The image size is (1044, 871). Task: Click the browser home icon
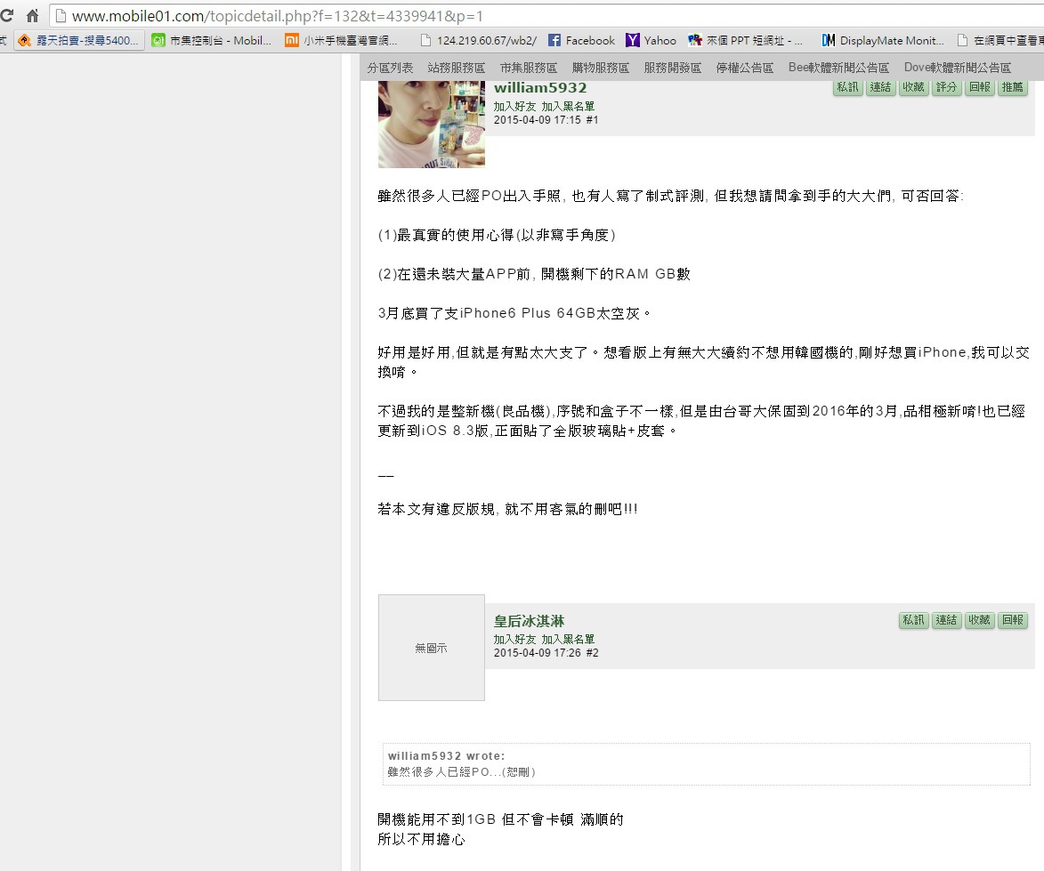tap(32, 15)
